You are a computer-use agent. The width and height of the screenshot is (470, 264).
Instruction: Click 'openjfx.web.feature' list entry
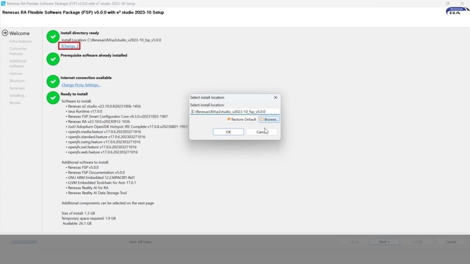tap(103, 152)
